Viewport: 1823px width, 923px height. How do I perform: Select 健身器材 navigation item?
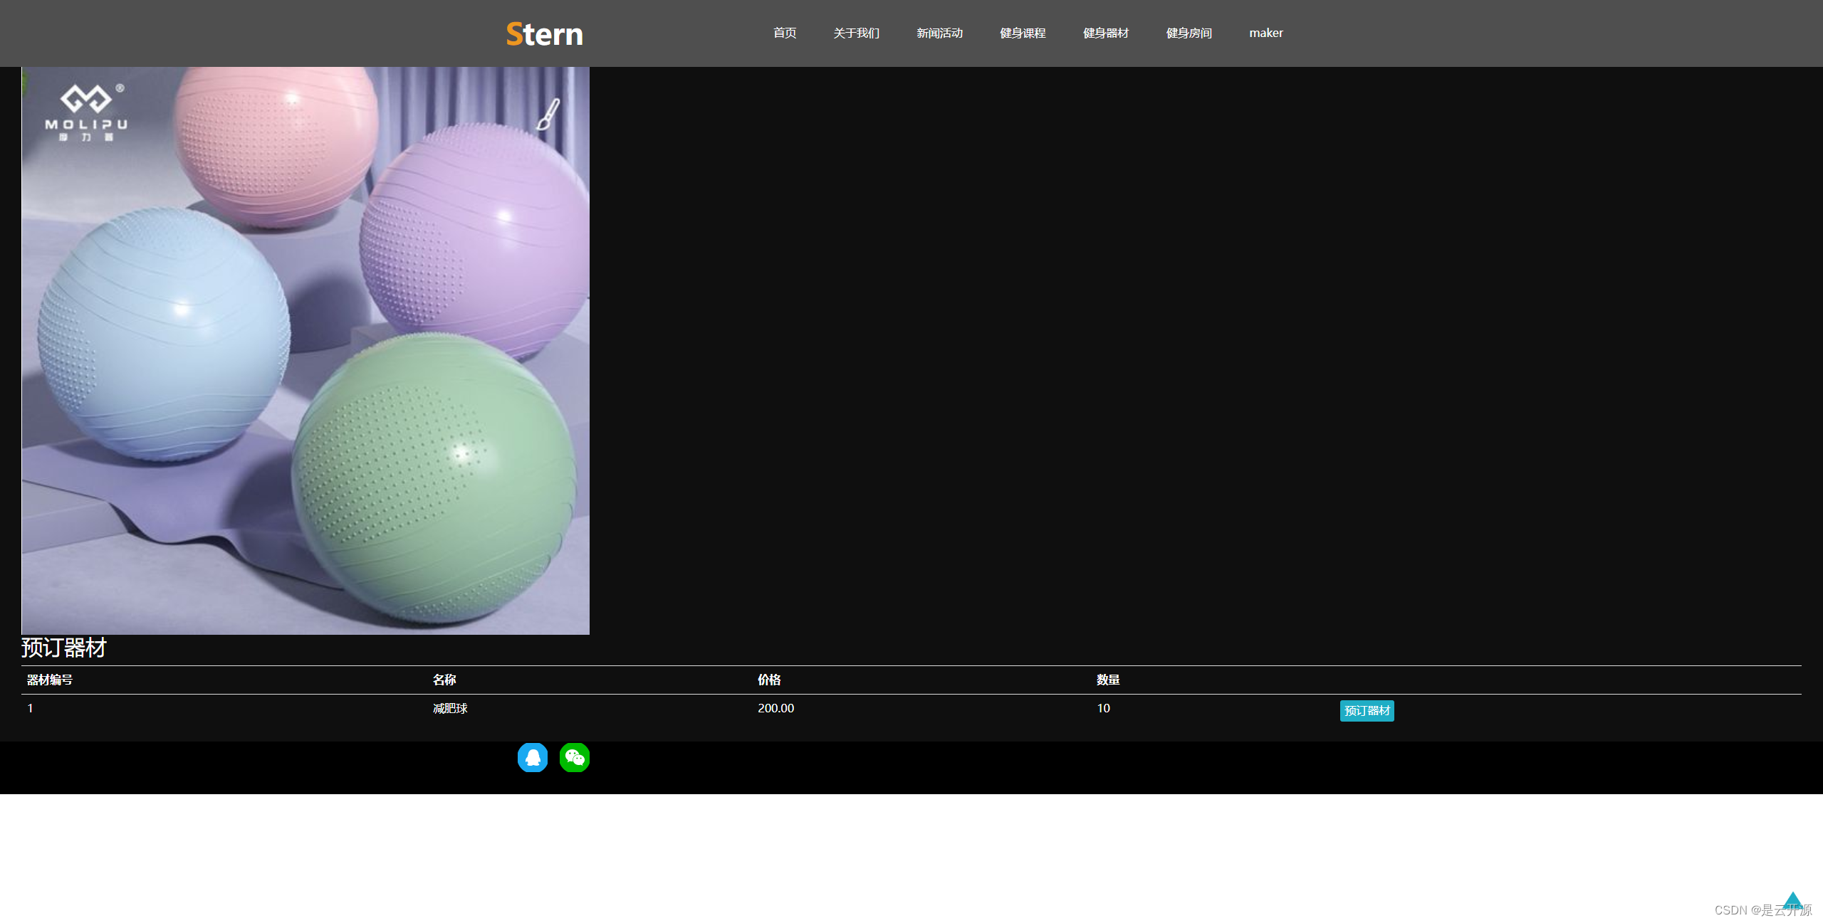pyautogui.click(x=1106, y=33)
